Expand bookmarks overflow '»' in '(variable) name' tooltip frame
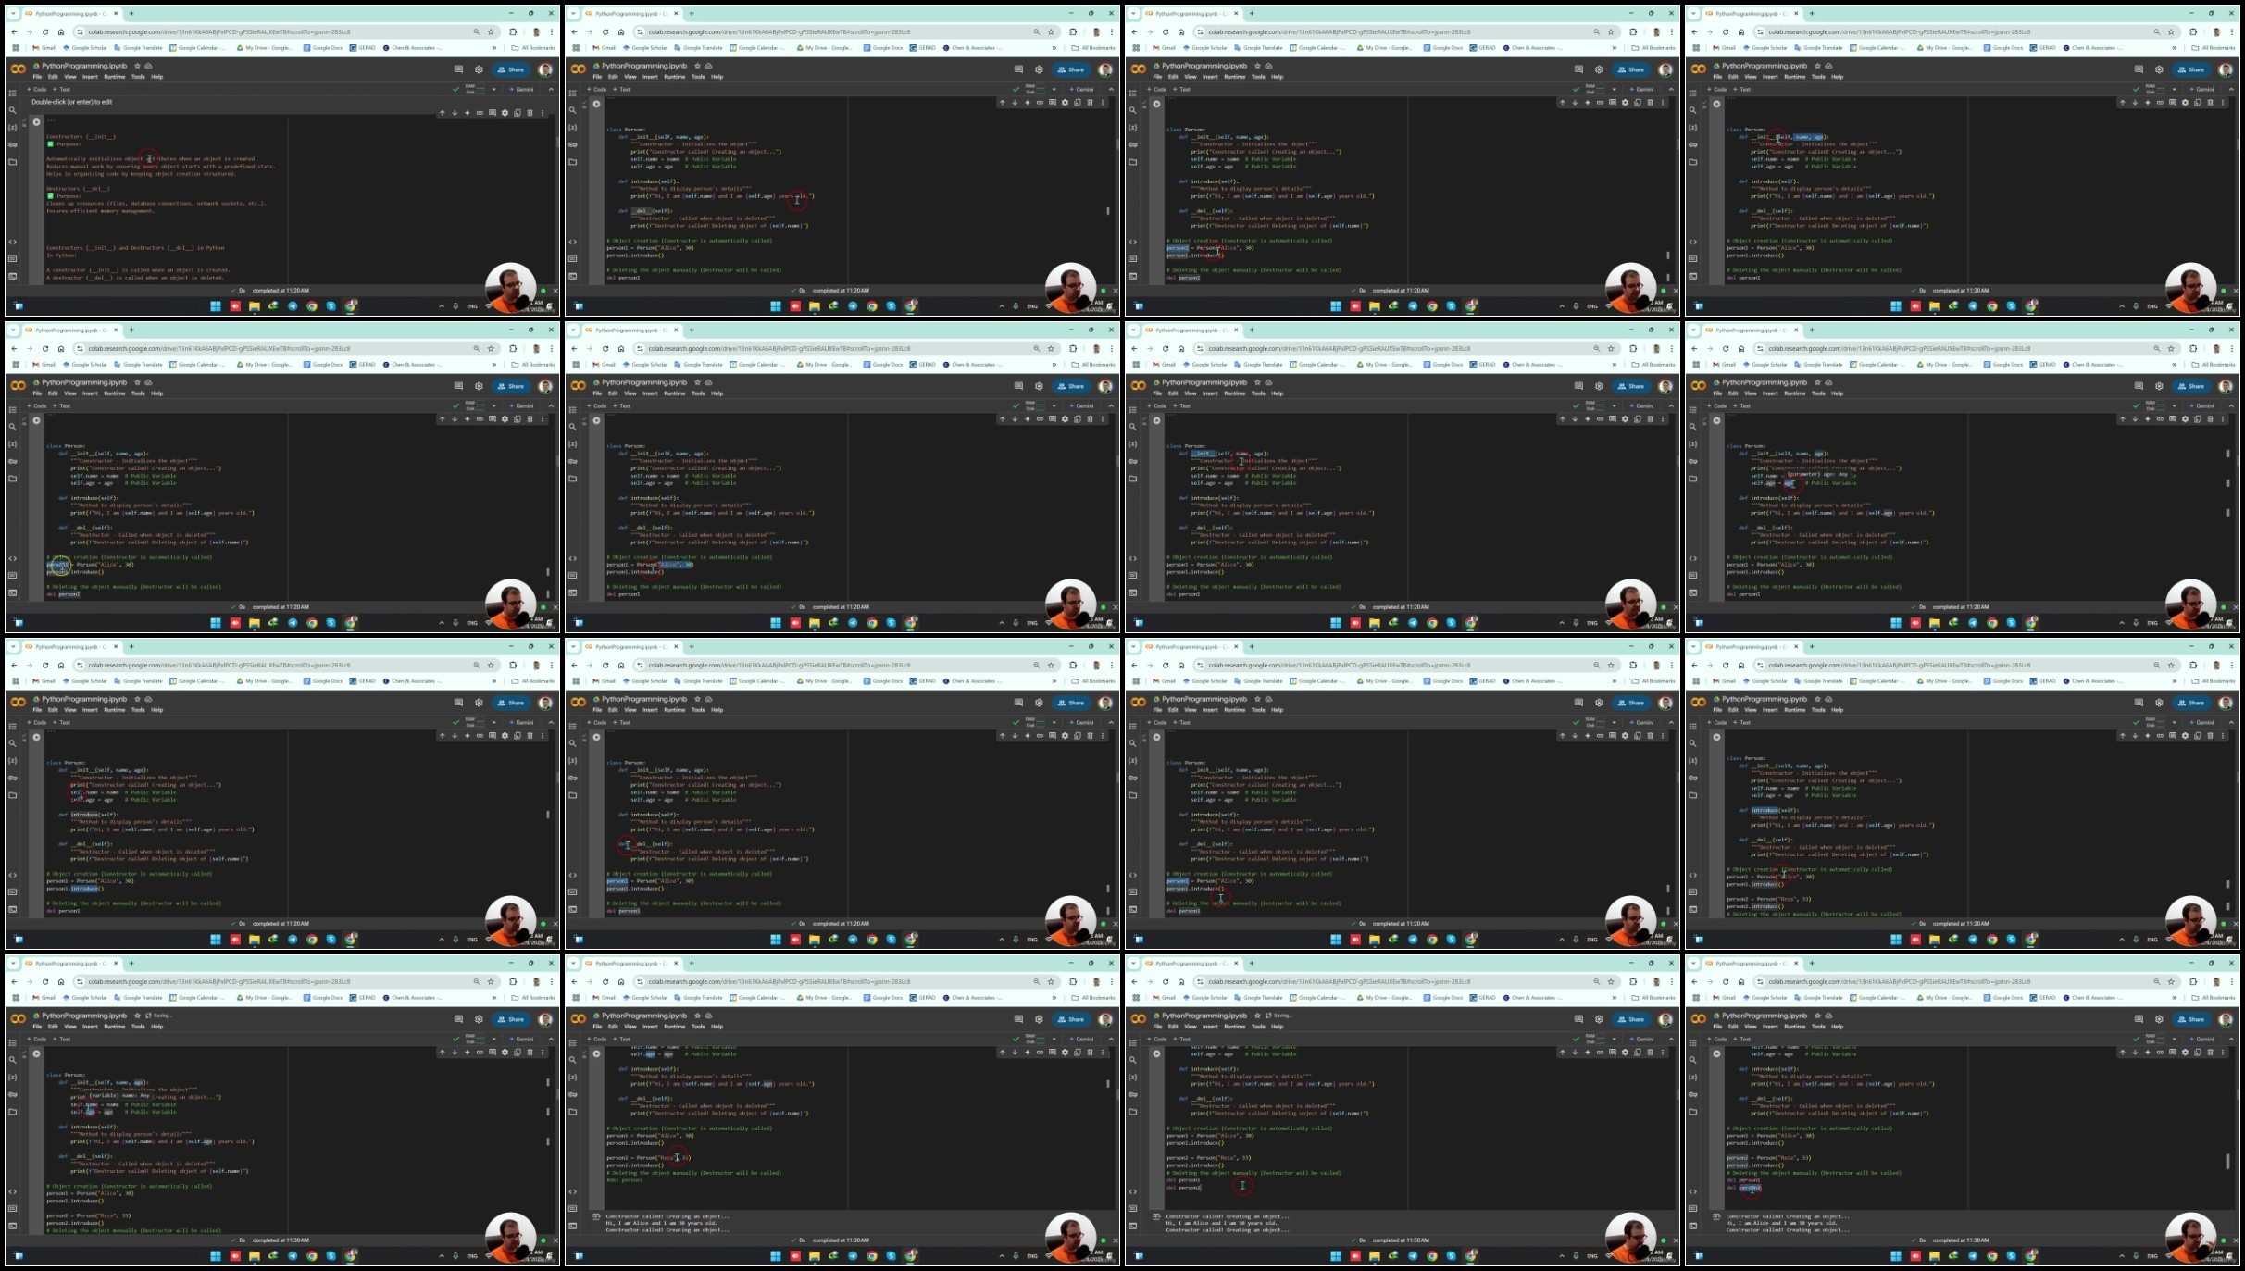The image size is (2245, 1271). (x=493, y=998)
